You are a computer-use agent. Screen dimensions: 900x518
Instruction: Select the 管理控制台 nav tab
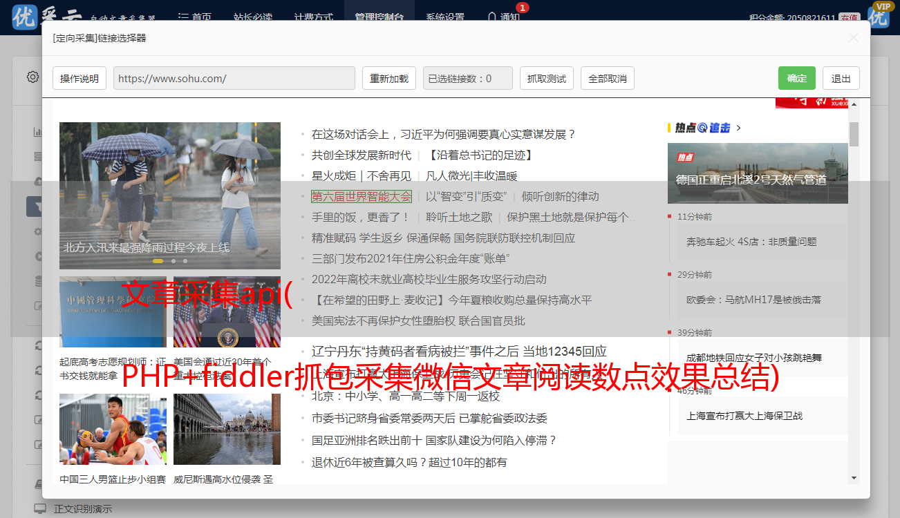(x=379, y=17)
